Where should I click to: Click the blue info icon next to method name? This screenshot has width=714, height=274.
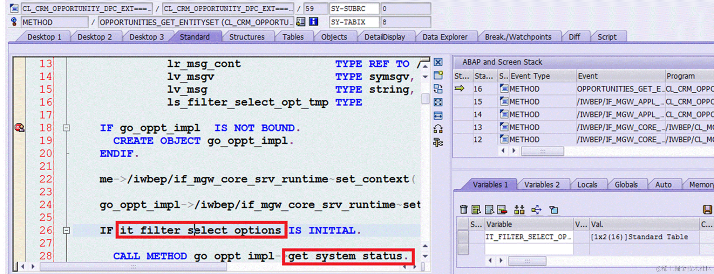coord(313,22)
